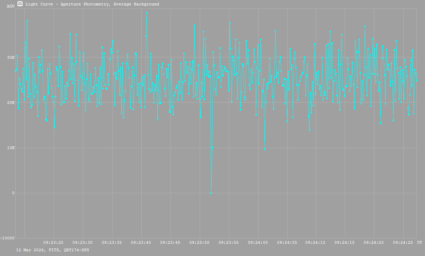
Task: Select the dip data point just after 09:24:00
Action: [265, 149]
